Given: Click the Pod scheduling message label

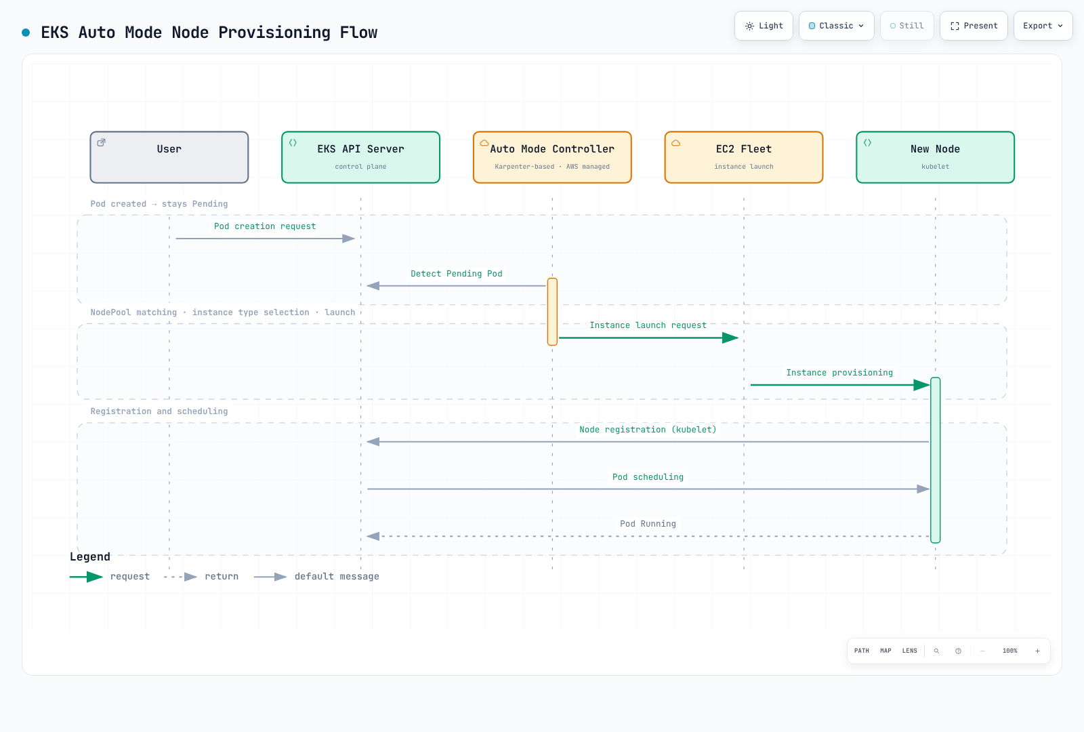Looking at the screenshot, I should click(648, 477).
